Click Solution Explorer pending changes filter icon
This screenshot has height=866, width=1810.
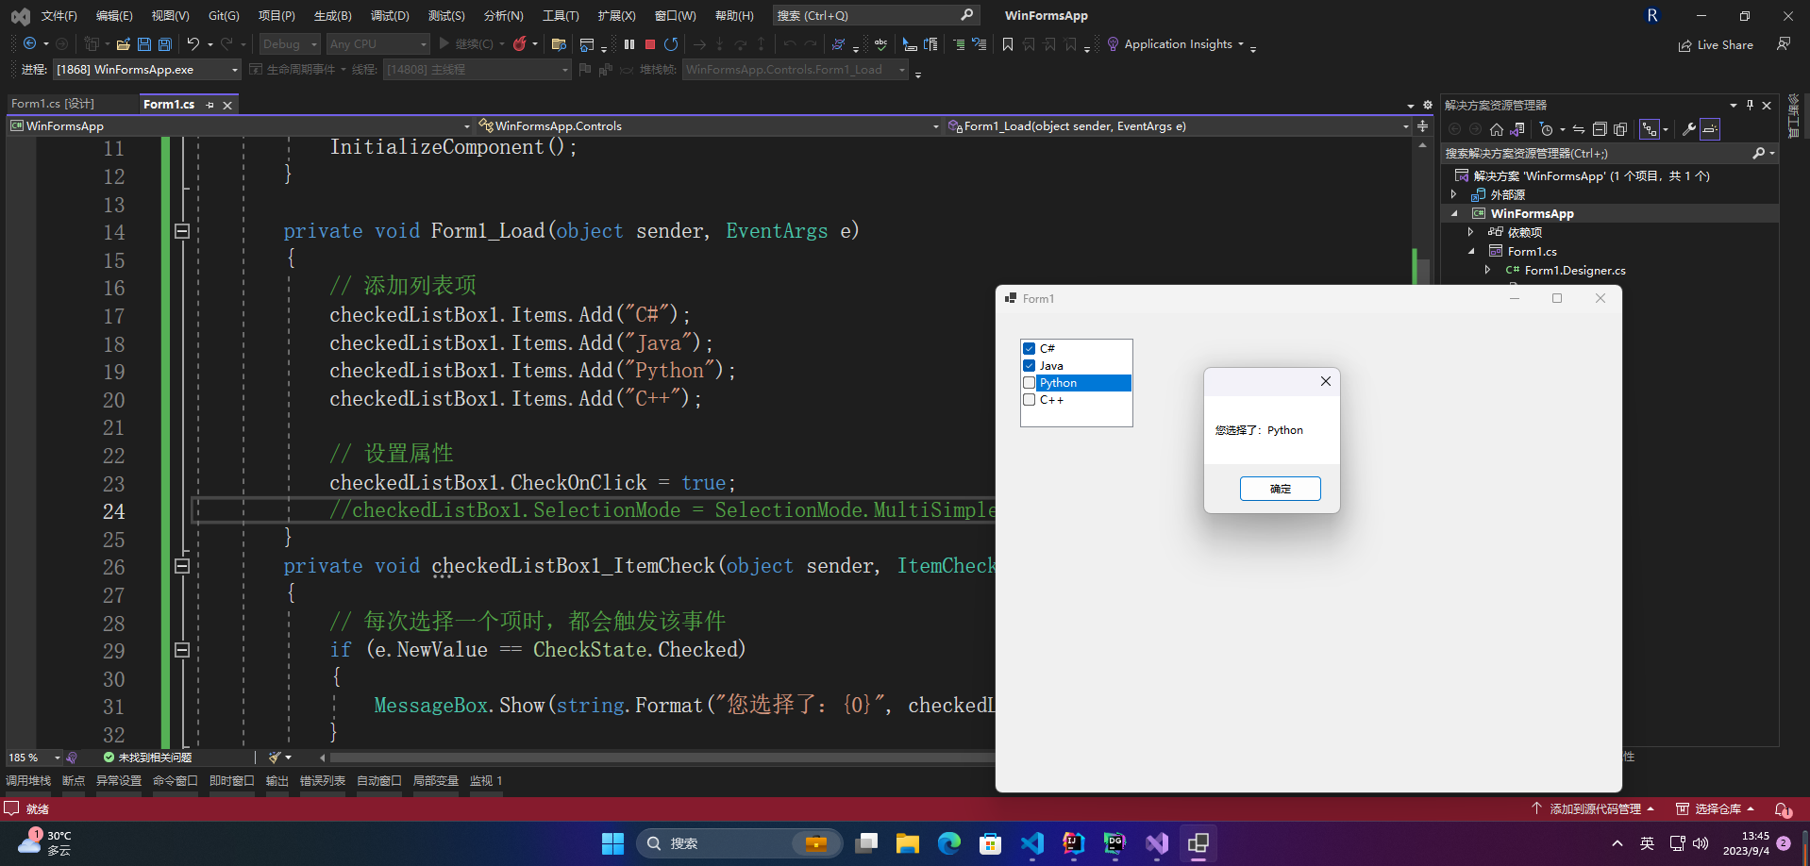(x=1546, y=129)
